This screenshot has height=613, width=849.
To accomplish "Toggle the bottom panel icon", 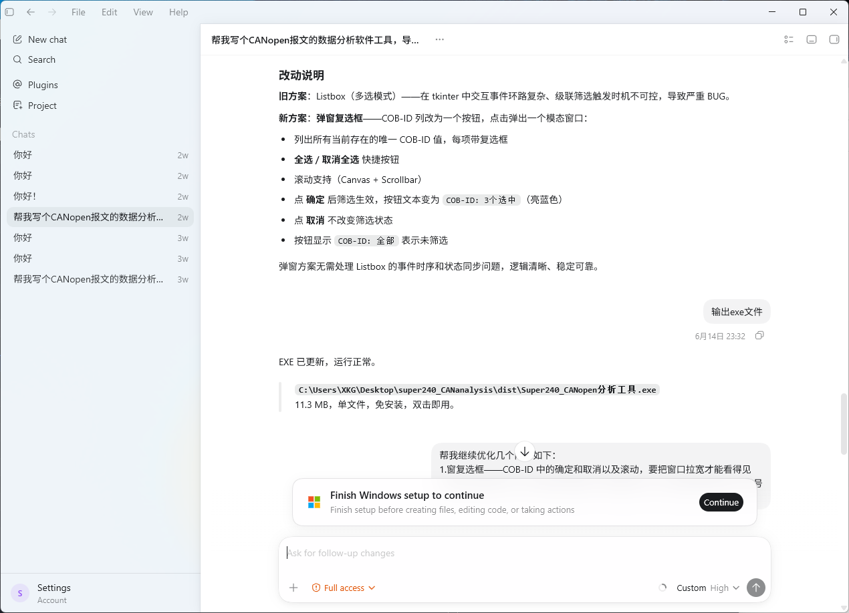I will [812, 39].
